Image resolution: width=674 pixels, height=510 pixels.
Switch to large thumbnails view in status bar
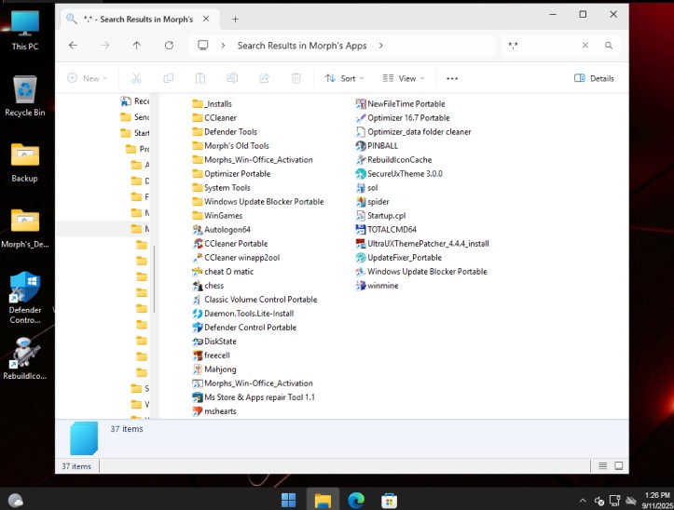point(619,465)
